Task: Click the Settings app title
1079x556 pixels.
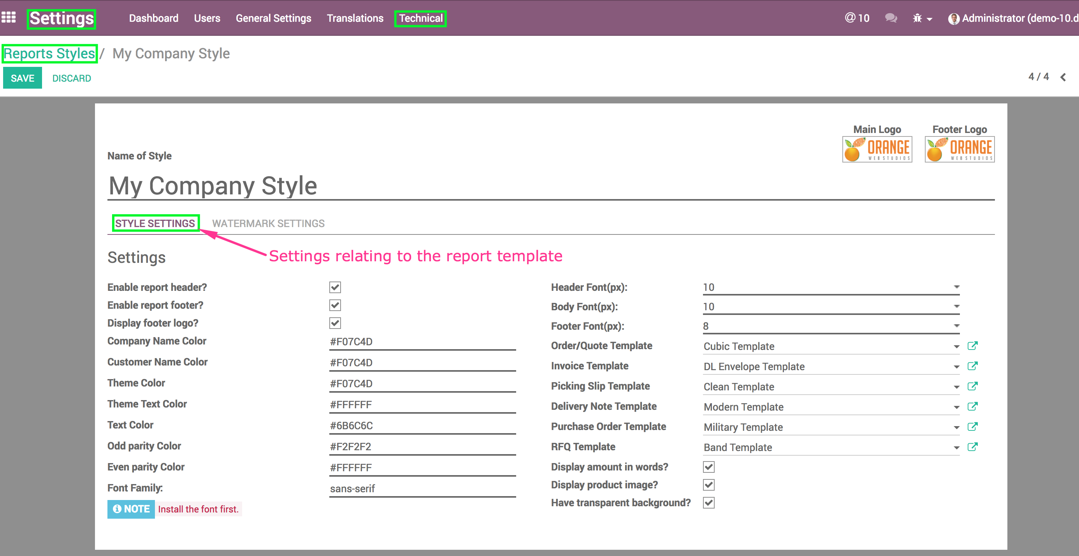Action: point(62,19)
